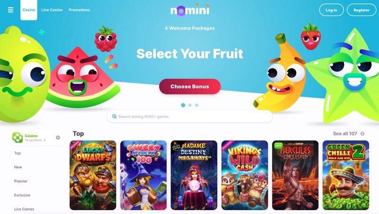The width and height of the screenshot is (379, 214).
Task: Open the hamburger menu icon
Action: (x=10, y=10)
